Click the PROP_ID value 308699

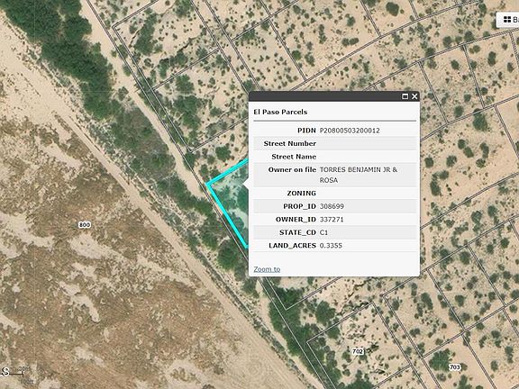[332, 206]
